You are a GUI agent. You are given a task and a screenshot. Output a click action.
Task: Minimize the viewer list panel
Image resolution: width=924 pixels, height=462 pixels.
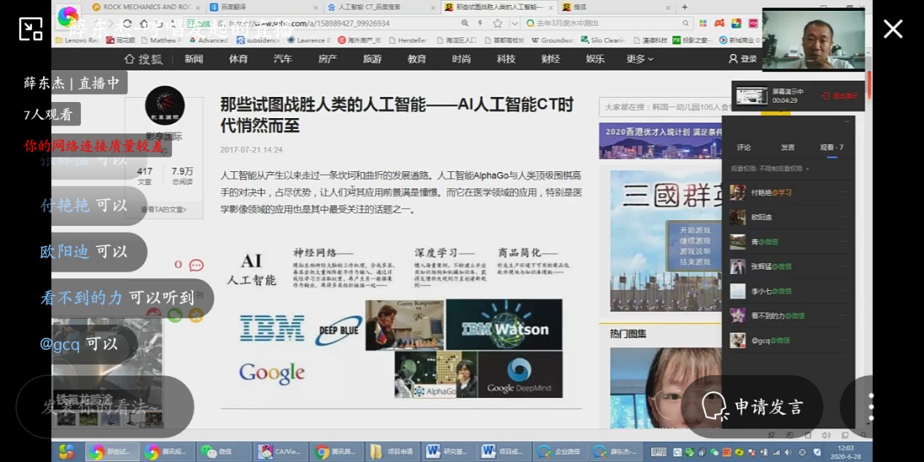point(847,122)
